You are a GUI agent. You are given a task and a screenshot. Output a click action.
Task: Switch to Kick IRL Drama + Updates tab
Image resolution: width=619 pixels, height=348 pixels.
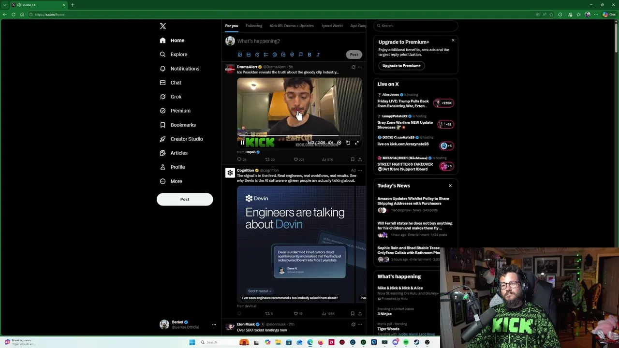pos(292,26)
